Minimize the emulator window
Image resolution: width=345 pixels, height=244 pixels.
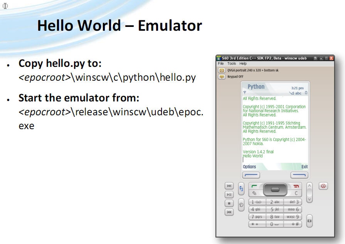321,58
